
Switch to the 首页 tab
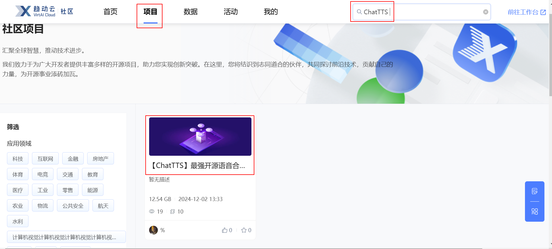110,12
